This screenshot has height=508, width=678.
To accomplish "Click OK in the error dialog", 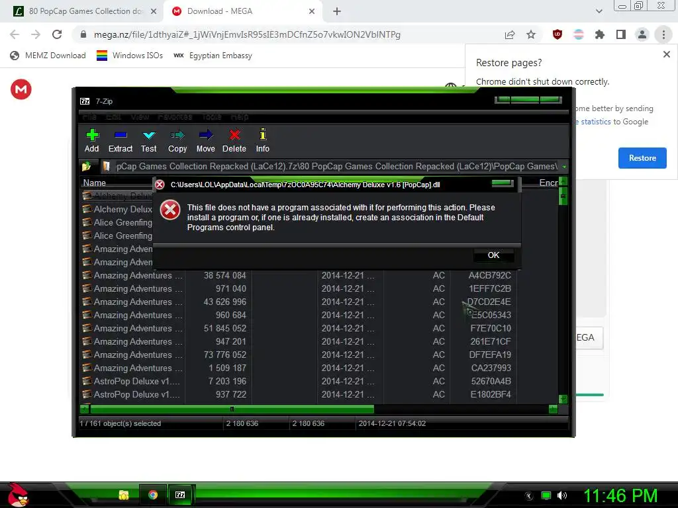I will [493, 255].
